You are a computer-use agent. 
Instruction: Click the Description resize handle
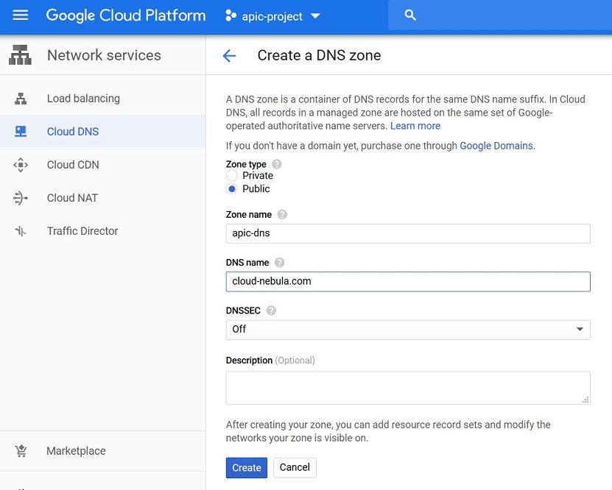coord(585,400)
